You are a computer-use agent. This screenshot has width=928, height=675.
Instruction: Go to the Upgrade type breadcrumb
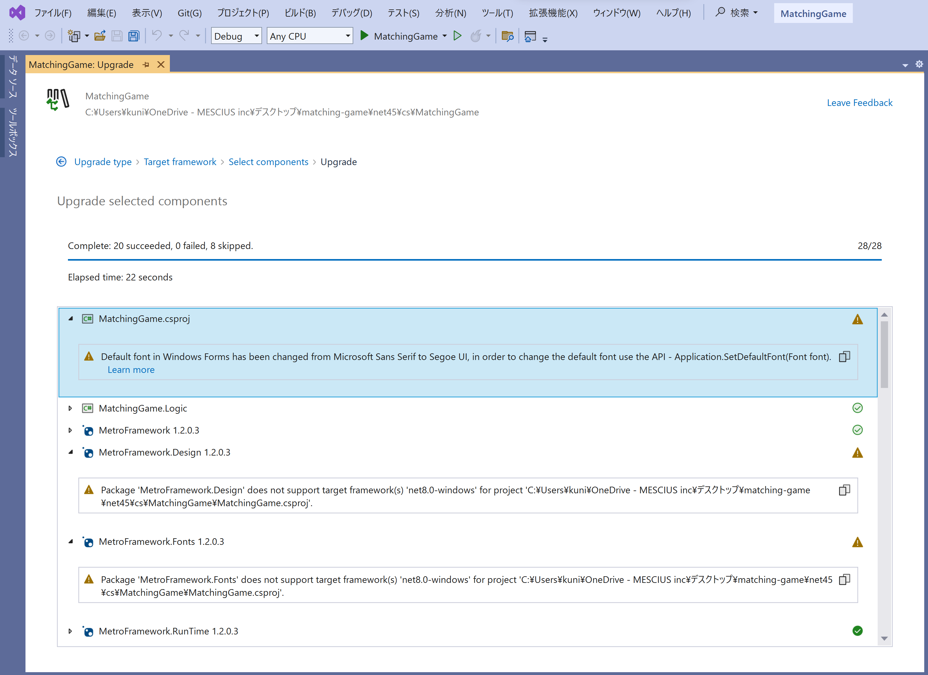[x=103, y=162]
